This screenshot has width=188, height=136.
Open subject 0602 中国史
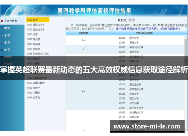point(33,93)
